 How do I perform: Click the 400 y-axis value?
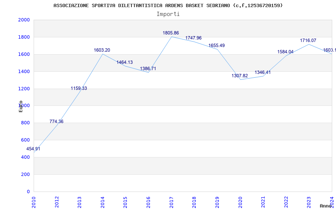26,157
